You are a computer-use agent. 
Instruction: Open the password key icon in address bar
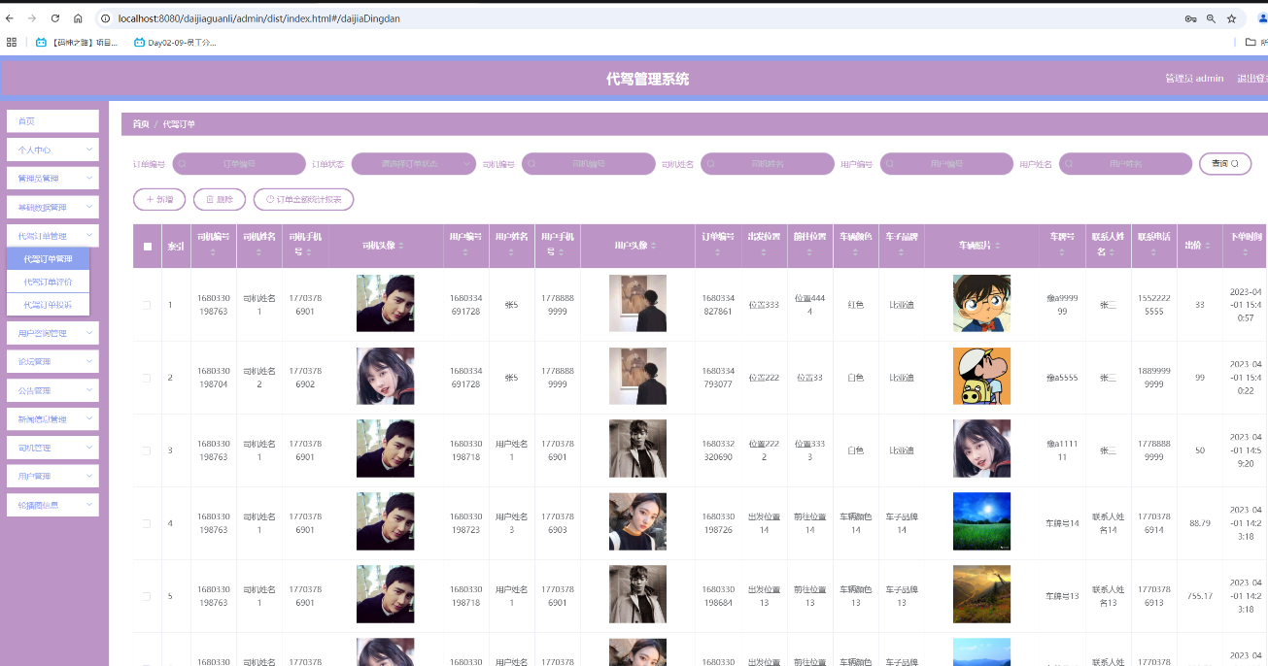(1190, 18)
